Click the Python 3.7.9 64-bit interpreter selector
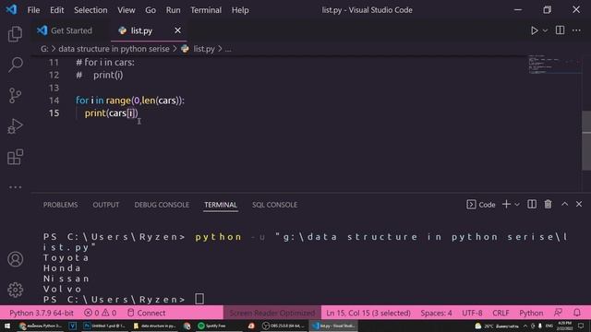The height and width of the screenshot is (332, 591). (42, 313)
